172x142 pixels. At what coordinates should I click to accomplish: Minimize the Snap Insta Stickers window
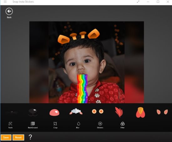148,2
